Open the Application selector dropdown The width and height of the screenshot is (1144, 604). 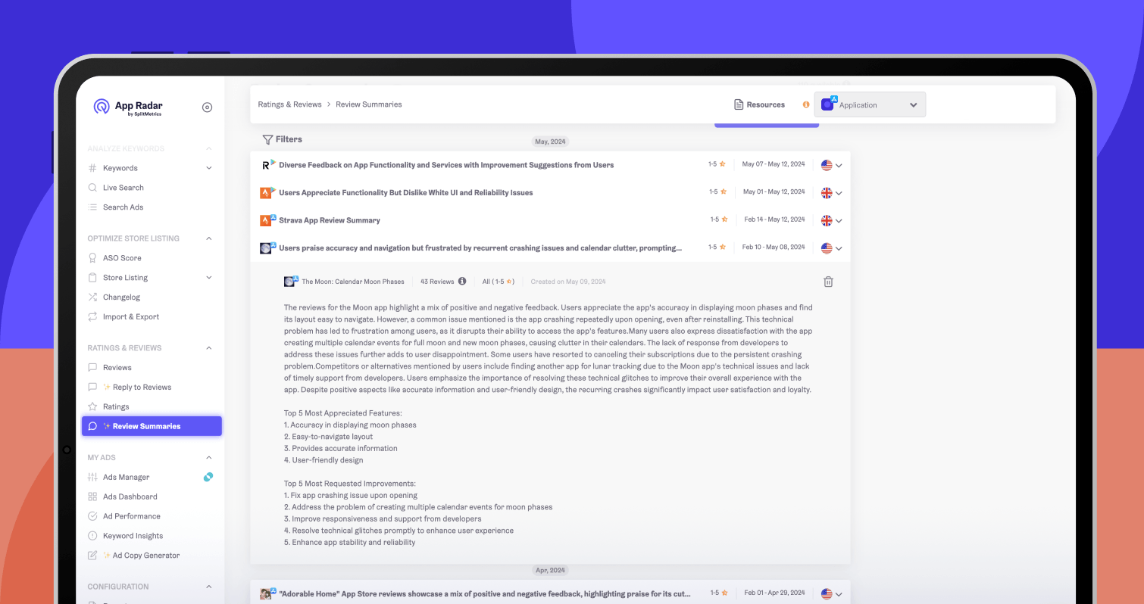click(870, 105)
